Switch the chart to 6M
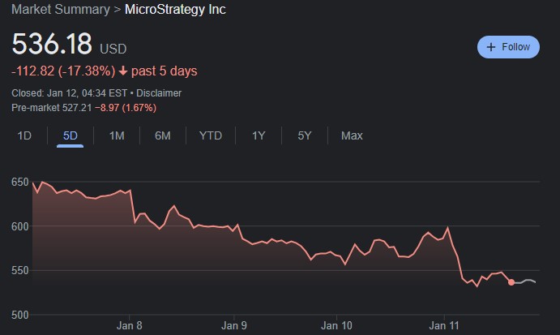560x335 pixels. tap(163, 135)
